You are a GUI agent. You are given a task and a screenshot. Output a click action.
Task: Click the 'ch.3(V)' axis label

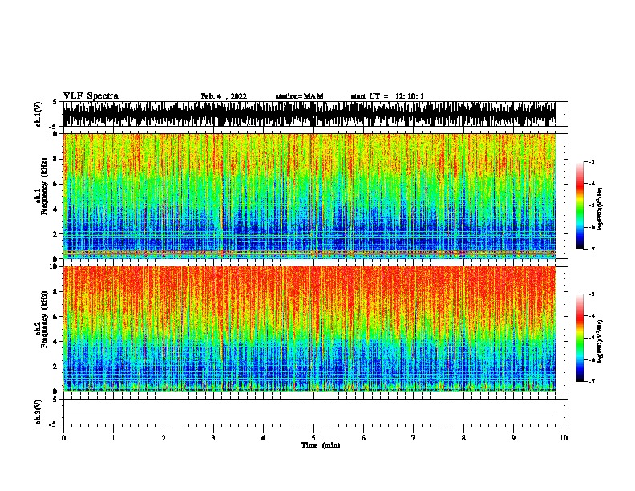tap(38, 412)
